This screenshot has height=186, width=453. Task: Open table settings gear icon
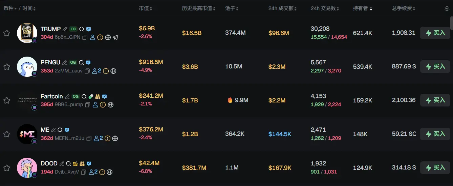(447, 9)
